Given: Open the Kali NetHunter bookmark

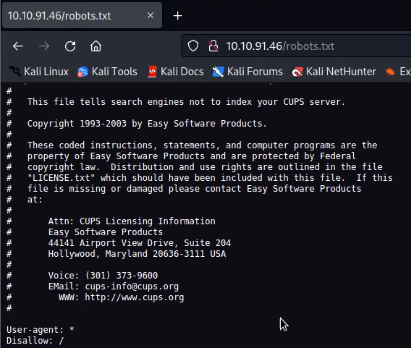Looking at the screenshot, I should [334, 72].
